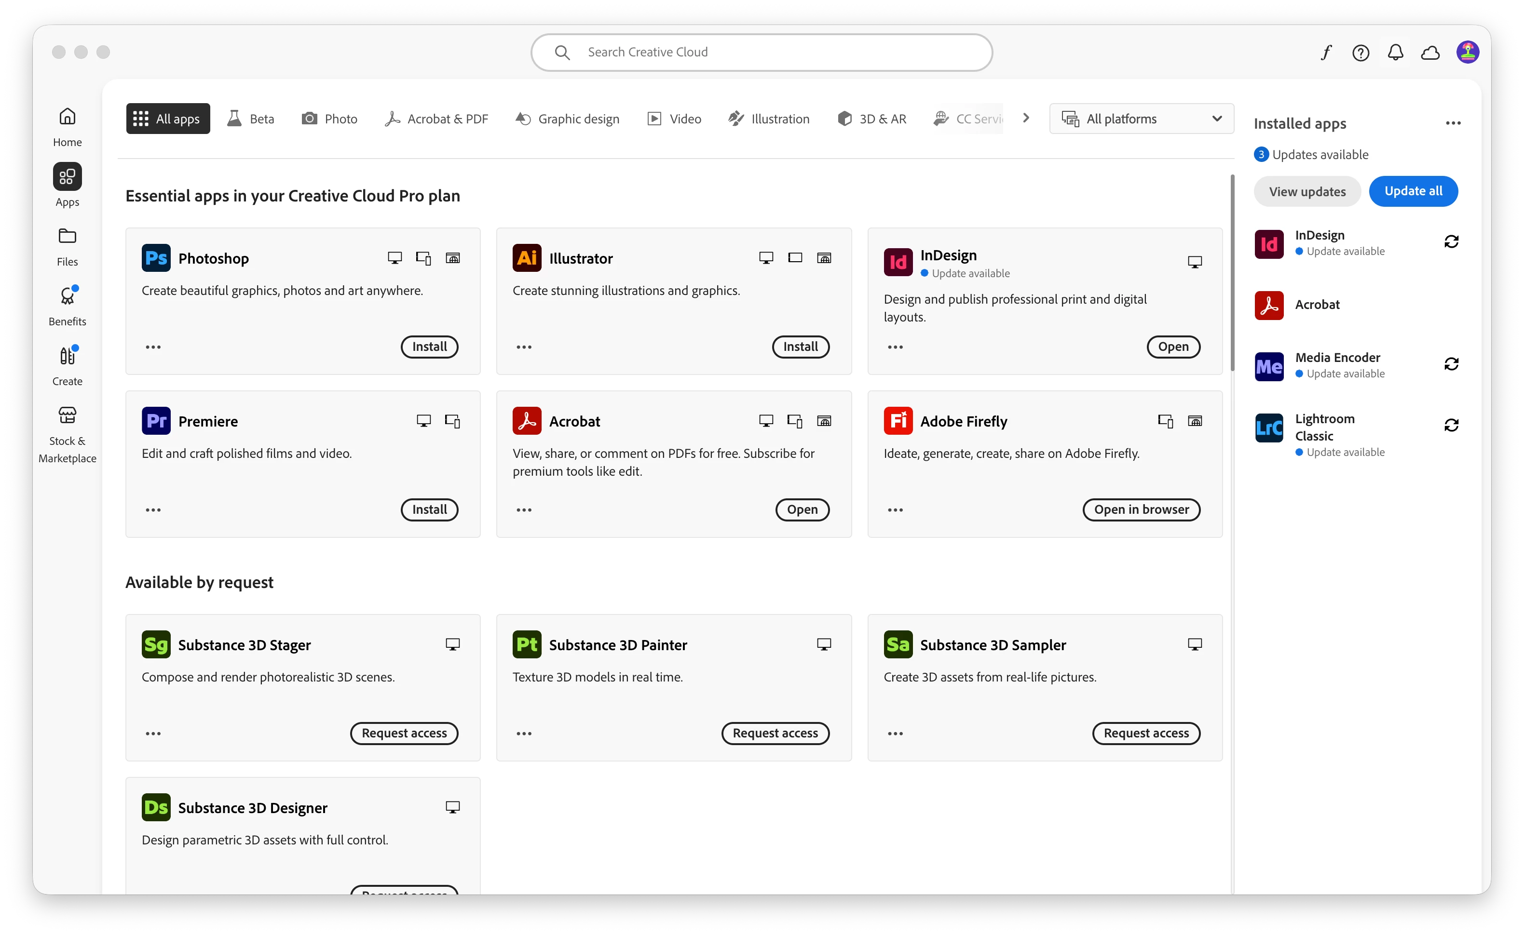The height and width of the screenshot is (935, 1524).
Task: Switch to the Graphic design tab
Action: point(568,119)
